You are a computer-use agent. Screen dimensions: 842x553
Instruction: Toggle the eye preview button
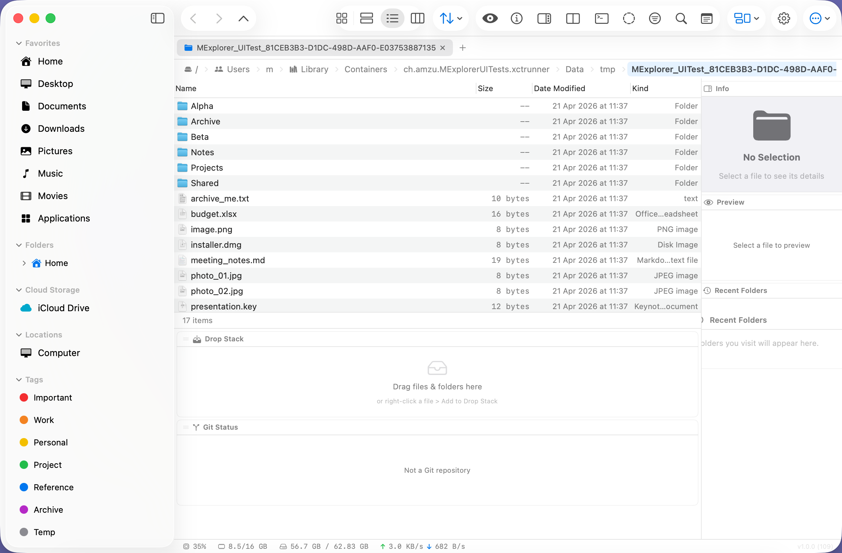pos(490,18)
